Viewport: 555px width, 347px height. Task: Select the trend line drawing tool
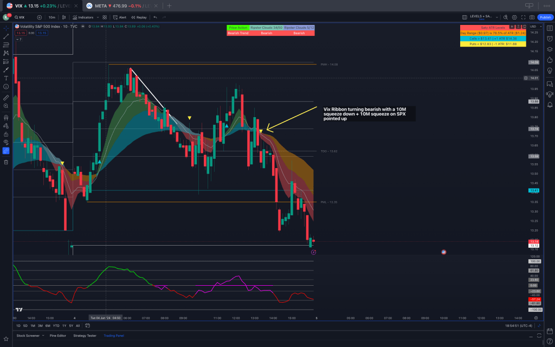[6, 36]
